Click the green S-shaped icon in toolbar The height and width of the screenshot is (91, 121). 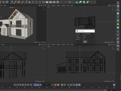point(87,2)
